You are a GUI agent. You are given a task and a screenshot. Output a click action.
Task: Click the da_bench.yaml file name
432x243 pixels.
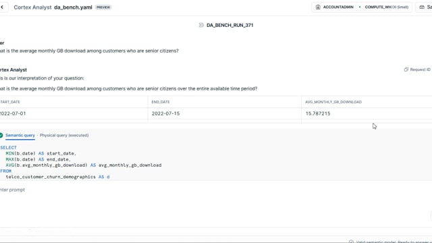pyautogui.click(x=73, y=7)
